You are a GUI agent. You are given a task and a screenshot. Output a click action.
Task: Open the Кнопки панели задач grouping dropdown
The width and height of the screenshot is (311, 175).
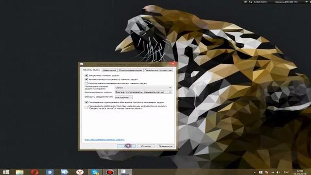point(143,92)
